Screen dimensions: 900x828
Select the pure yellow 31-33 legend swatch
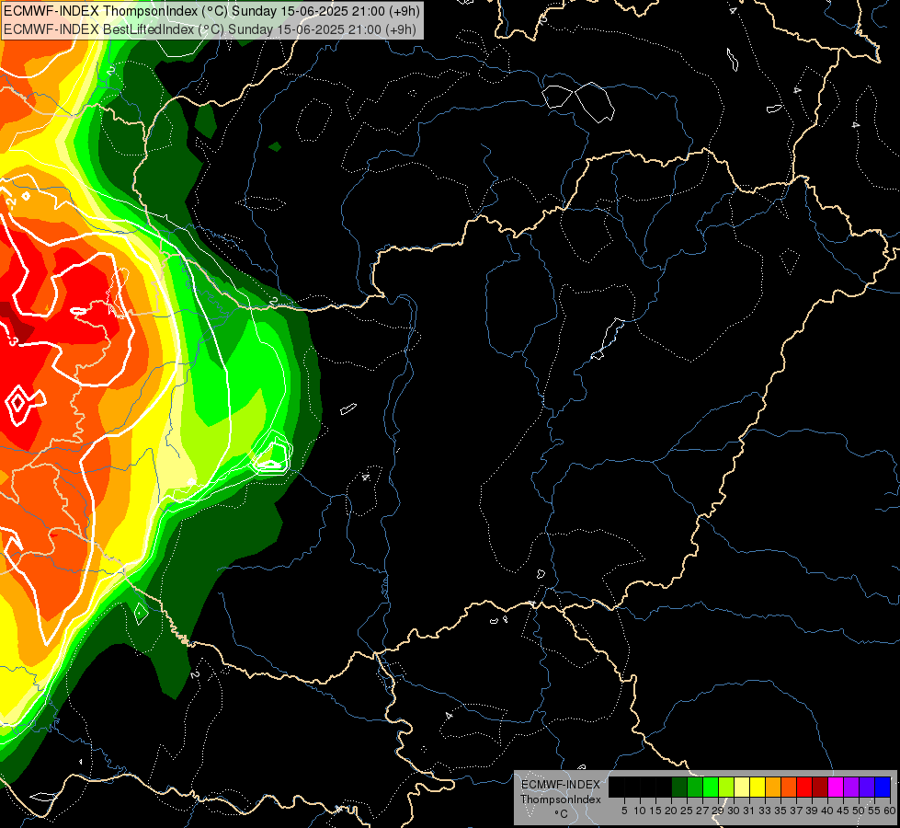758,787
